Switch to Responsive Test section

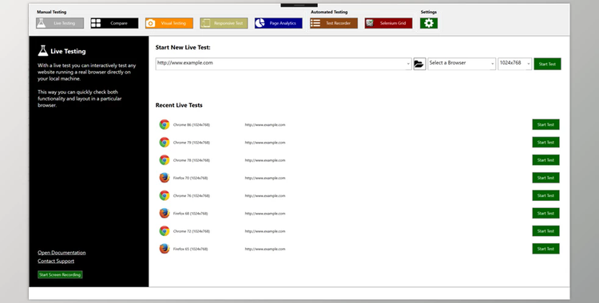224,23
